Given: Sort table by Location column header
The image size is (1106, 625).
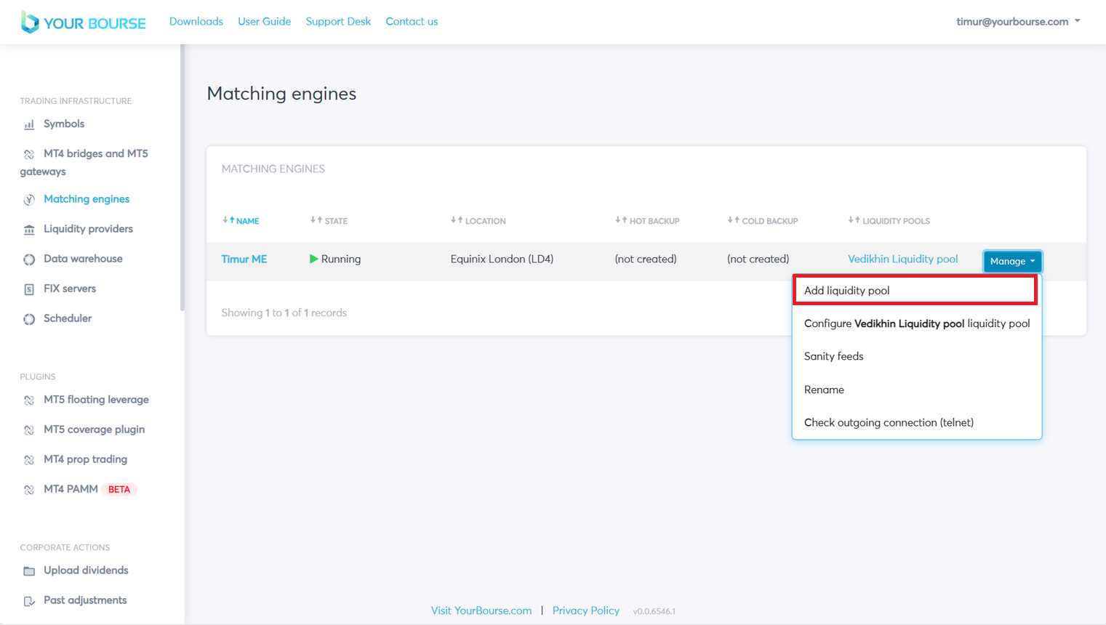Looking at the screenshot, I should [x=478, y=221].
